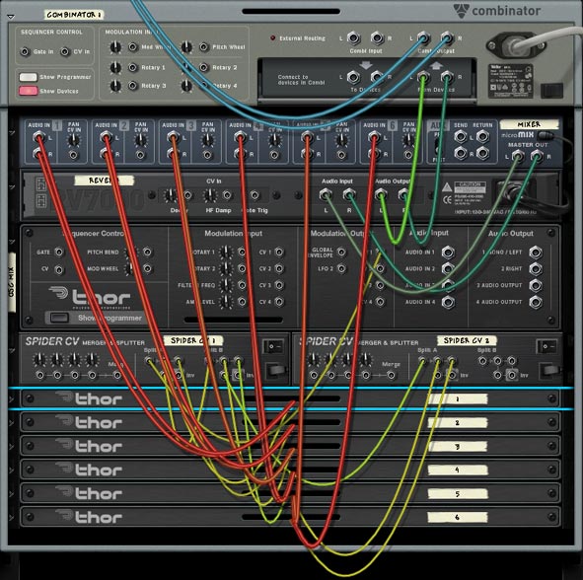The height and width of the screenshot is (580, 583).
Task: Click Thor 4 Audio Output jack
Action: (x=536, y=302)
